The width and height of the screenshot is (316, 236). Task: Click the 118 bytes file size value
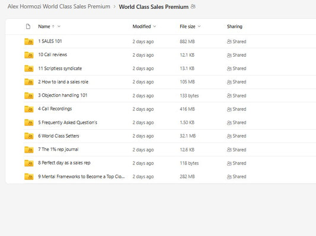point(189,163)
